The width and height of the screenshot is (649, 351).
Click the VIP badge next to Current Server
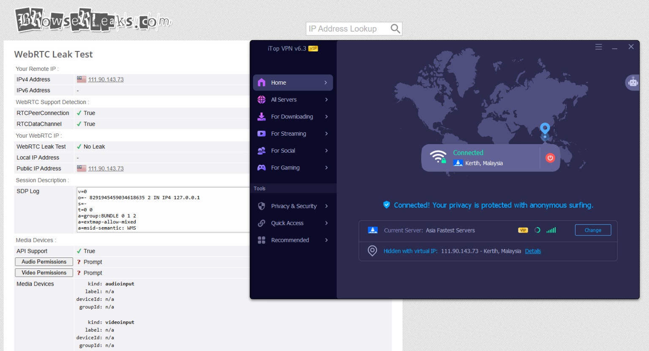coord(523,230)
